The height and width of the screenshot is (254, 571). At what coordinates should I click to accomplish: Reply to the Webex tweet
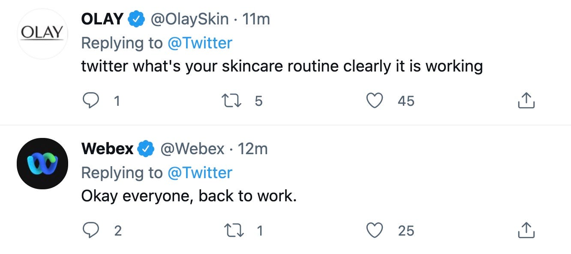pyautogui.click(x=90, y=231)
